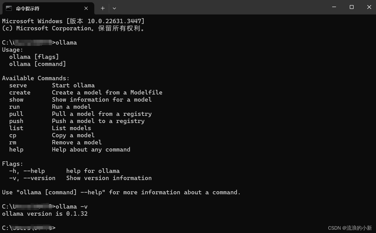Minimize the terminal window
Viewport: 376px width, 233px height.
point(334,7)
